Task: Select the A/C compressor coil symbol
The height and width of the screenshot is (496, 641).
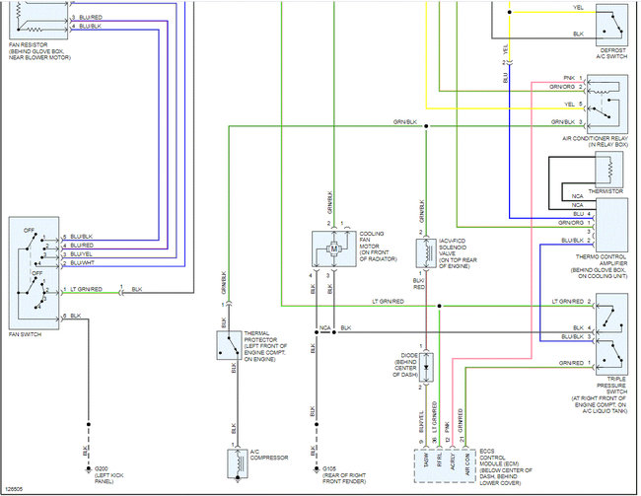Action: [238, 463]
